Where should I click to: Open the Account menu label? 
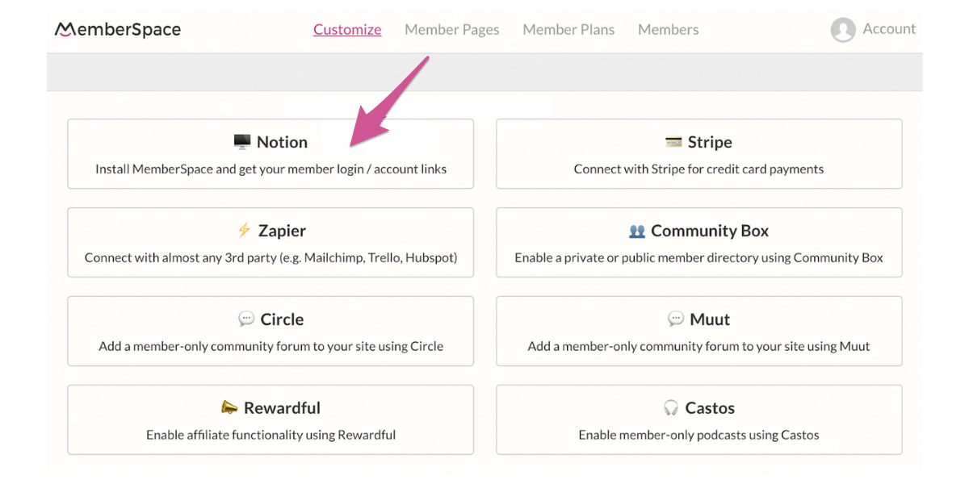click(x=889, y=29)
